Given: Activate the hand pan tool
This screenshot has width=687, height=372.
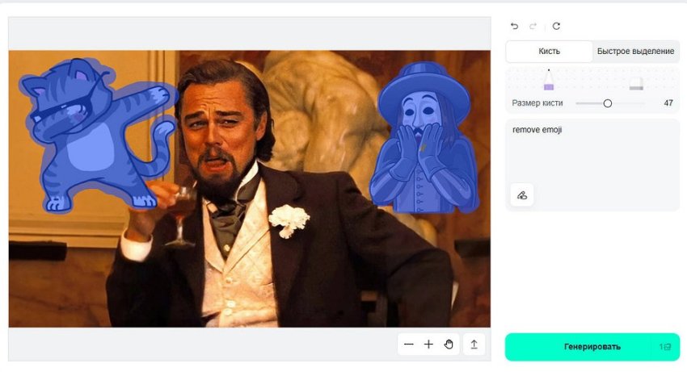Looking at the screenshot, I should tap(449, 345).
